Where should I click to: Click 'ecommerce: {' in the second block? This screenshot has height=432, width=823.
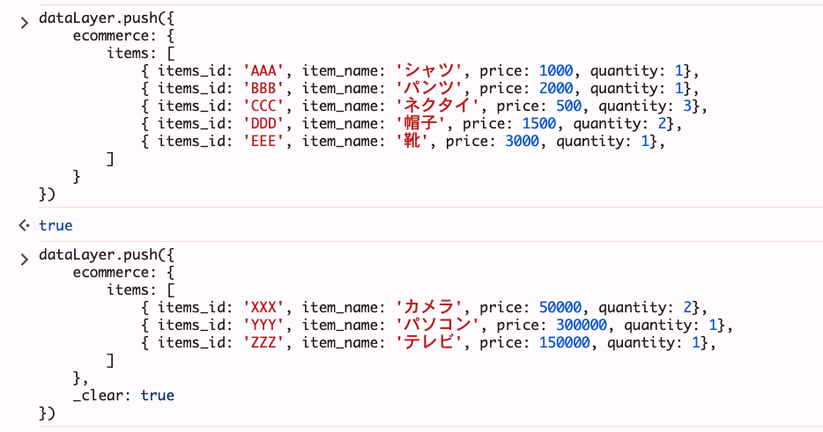[123, 273]
